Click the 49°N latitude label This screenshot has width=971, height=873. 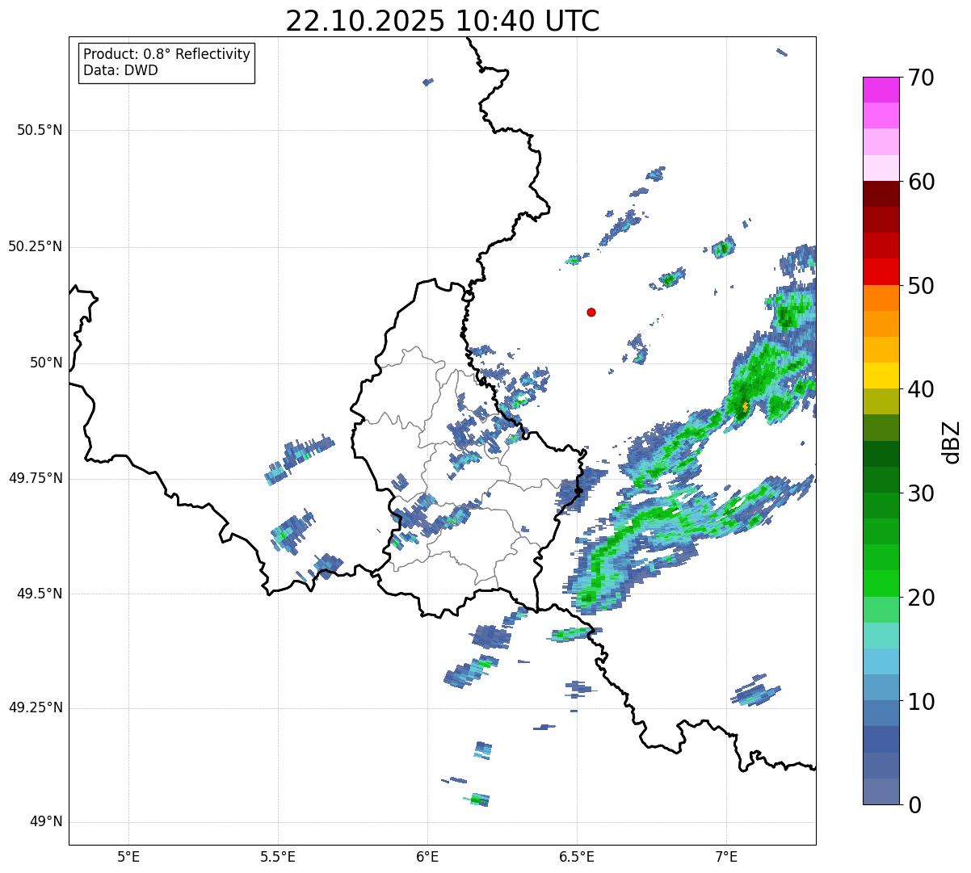click(x=46, y=822)
